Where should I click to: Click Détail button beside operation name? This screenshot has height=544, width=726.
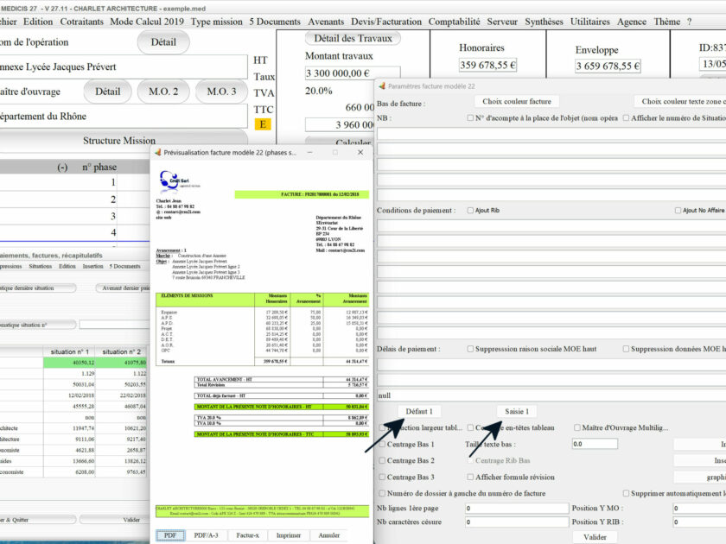click(x=163, y=42)
